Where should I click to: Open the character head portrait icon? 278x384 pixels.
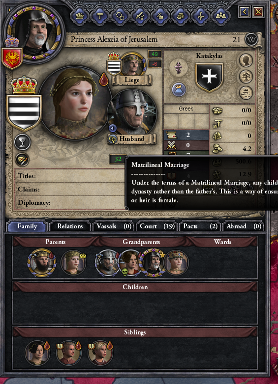click(246, 60)
